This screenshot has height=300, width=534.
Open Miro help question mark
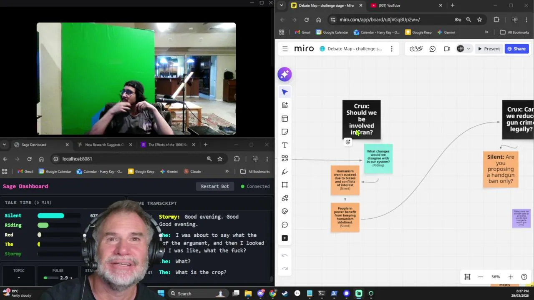coord(524,277)
